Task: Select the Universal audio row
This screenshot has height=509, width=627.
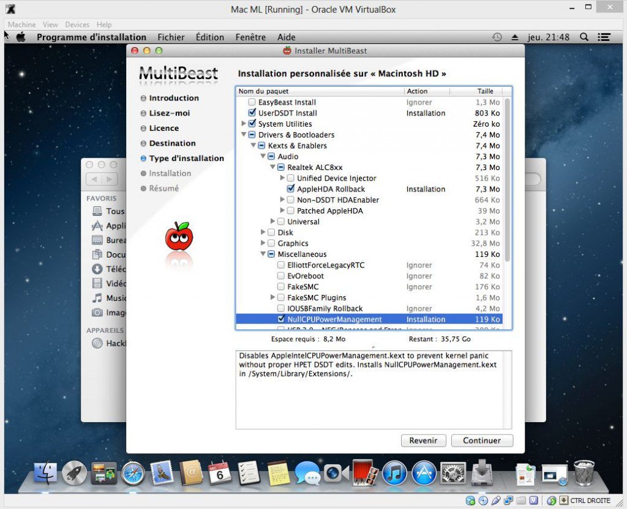Action: click(369, 221)
